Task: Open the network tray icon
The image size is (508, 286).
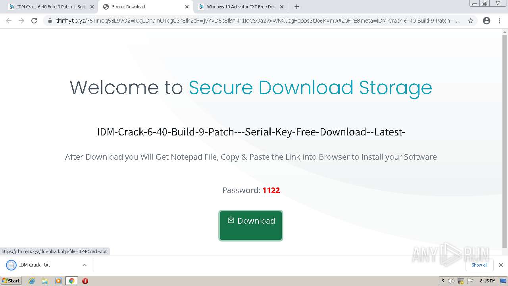Action: tap(461, 281)
